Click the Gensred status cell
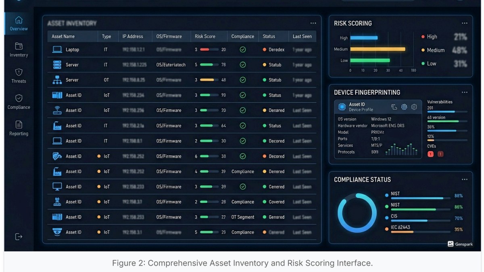Image resolution: width=484 pixels, height=272 pixels. coord(274,217)
